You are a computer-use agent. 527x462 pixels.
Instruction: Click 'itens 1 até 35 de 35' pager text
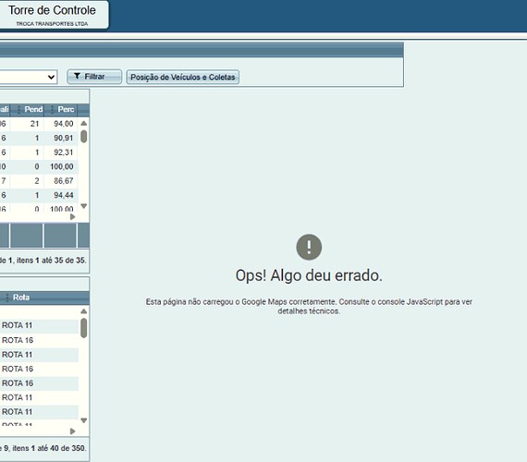click(52, 261)
